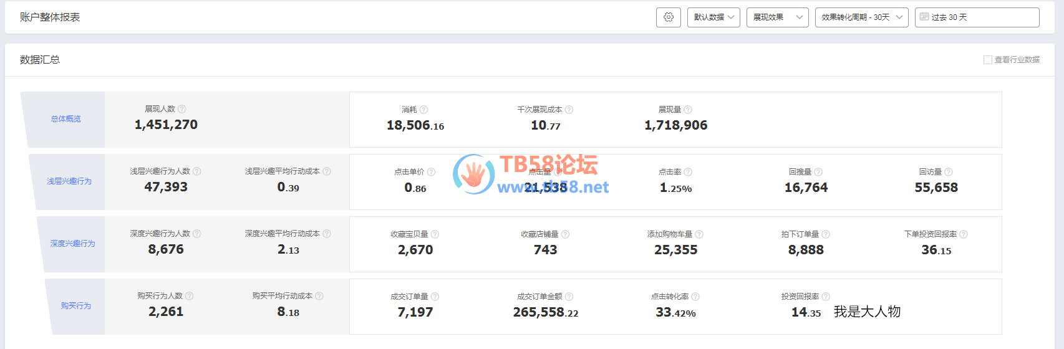Select the 浅层兴趣行为 funnel stage
Viewport: 1064px width, 349px height.
pyautogui.click(x=69, y=181)
